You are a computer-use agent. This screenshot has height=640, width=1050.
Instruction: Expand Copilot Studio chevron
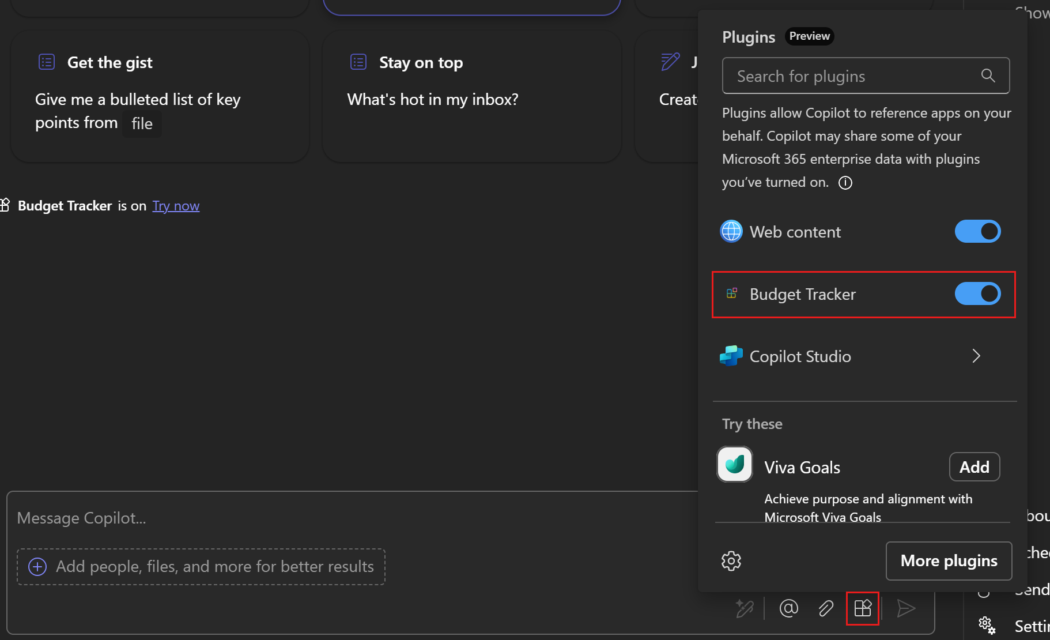tap(976, 356)
